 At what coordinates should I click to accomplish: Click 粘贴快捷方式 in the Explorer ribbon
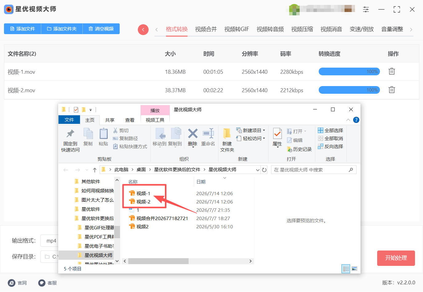(130, 146)
